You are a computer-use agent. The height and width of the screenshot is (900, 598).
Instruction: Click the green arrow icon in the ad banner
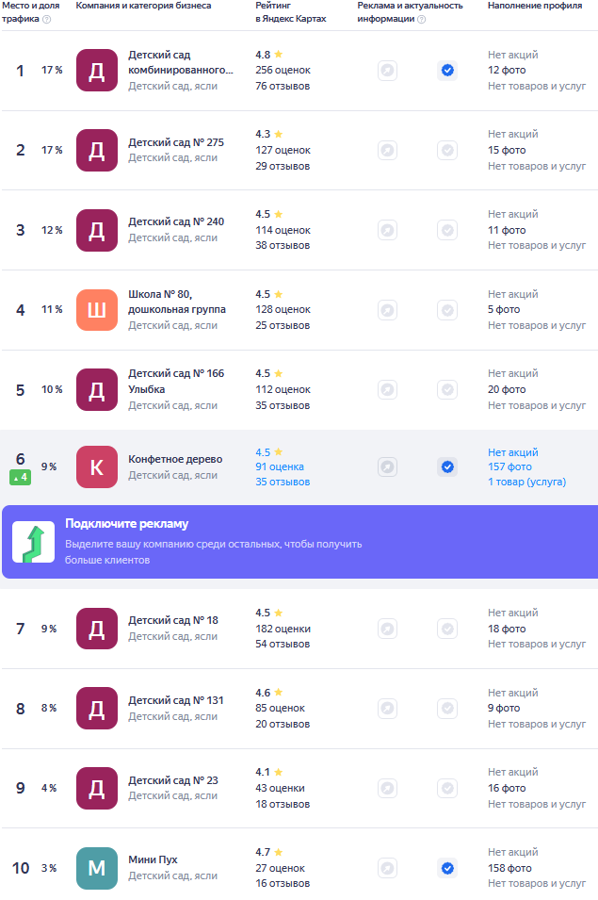[33, 542]
